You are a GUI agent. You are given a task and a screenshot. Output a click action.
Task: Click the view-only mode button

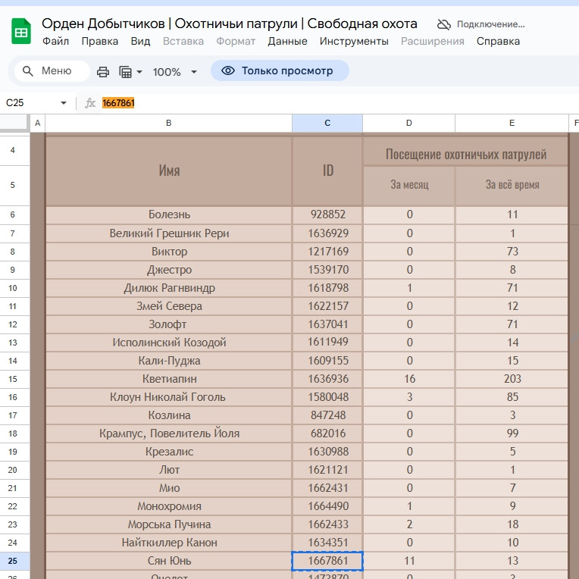coord(280,70)
